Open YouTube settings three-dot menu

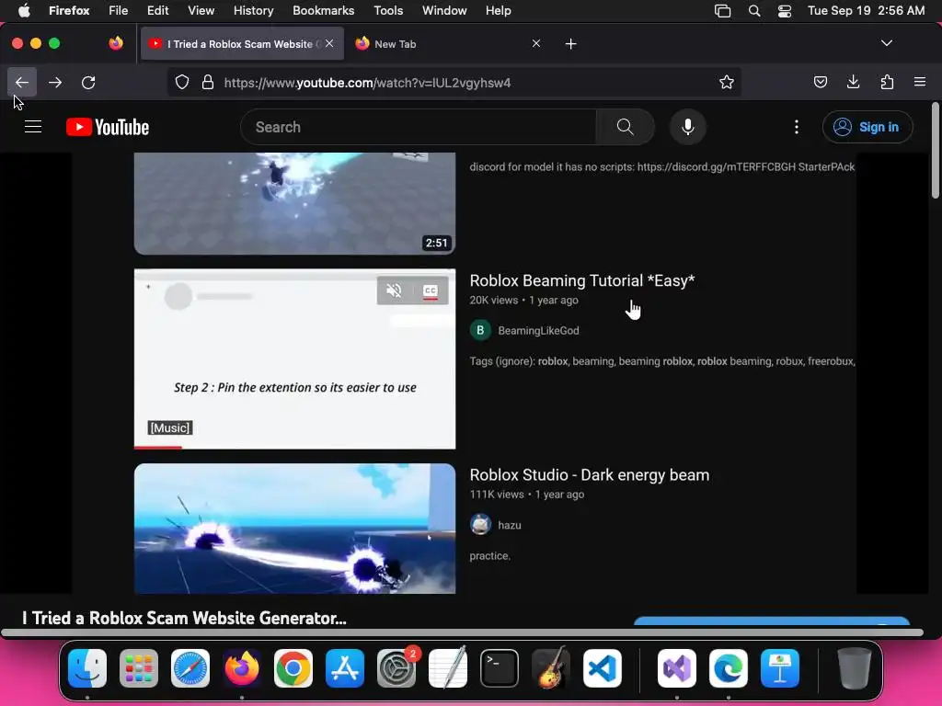pyautogui.click(x=797, y=127)
